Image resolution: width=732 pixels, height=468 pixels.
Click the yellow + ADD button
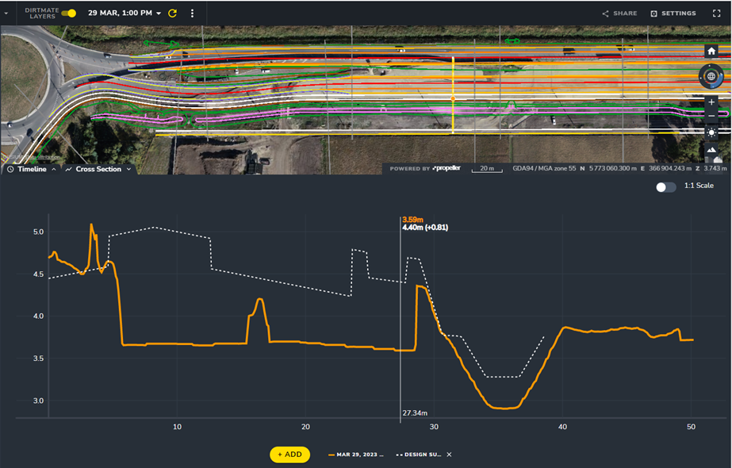289,455
